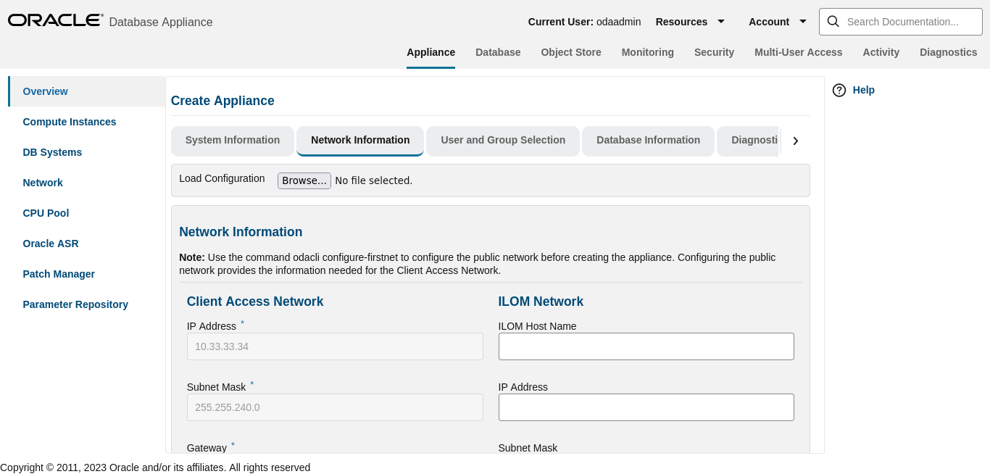Go to the Monitoring menu
The width and height of the screenshot is (990, 474).
coord(647,52)
